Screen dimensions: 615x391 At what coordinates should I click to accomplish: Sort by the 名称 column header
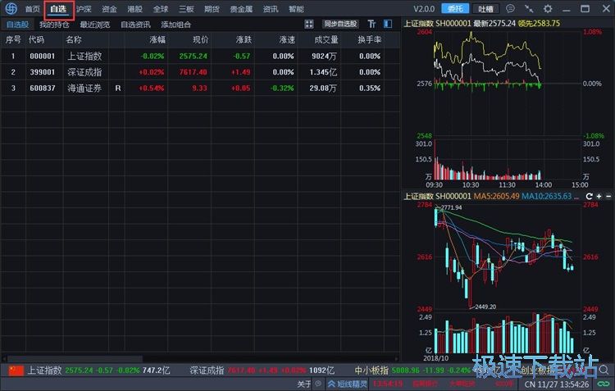pos(73,39)
